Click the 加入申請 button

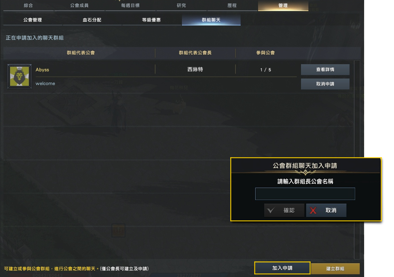coord(283,268)
